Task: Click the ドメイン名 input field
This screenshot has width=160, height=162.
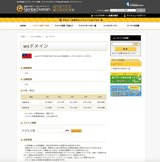Action: pyautogui.click(x=50, y=130)
